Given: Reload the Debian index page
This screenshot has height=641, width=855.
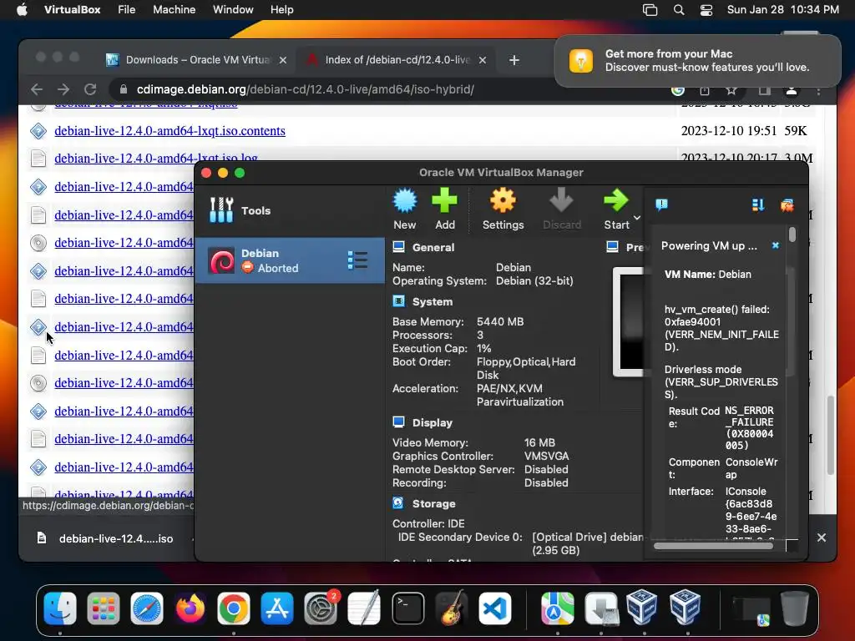Looking at the screenshot, I should [x=90, y=89].
